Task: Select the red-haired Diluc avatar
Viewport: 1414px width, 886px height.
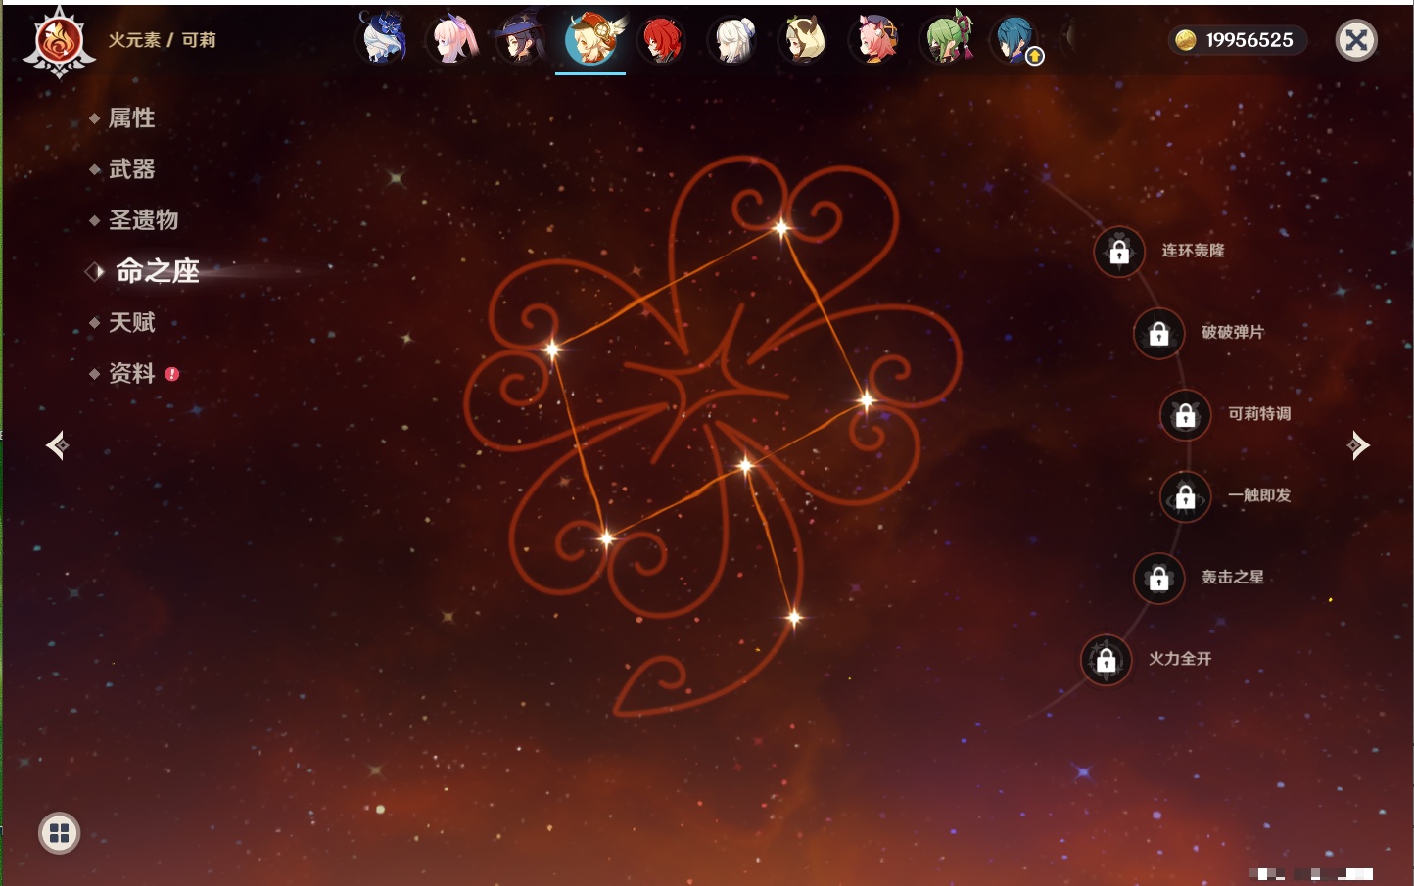Action: [662, 39]
